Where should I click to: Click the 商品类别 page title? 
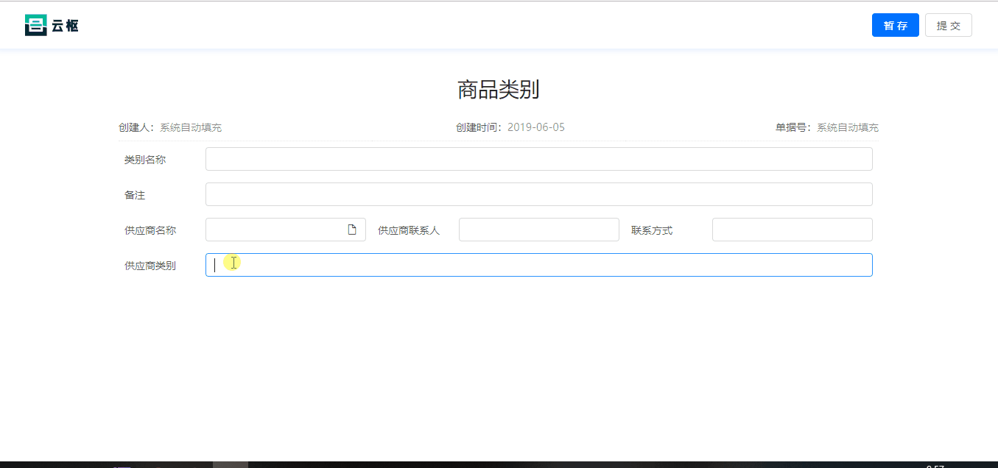[499, 90]
